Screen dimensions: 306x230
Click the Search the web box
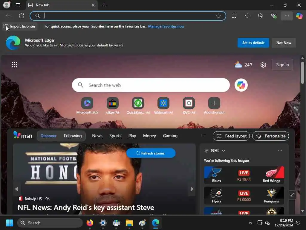point(151,85)
